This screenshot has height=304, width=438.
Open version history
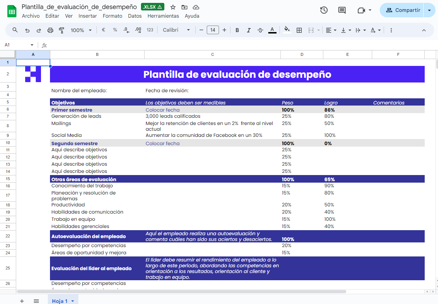pyautogui.click(x=324, y=10)
